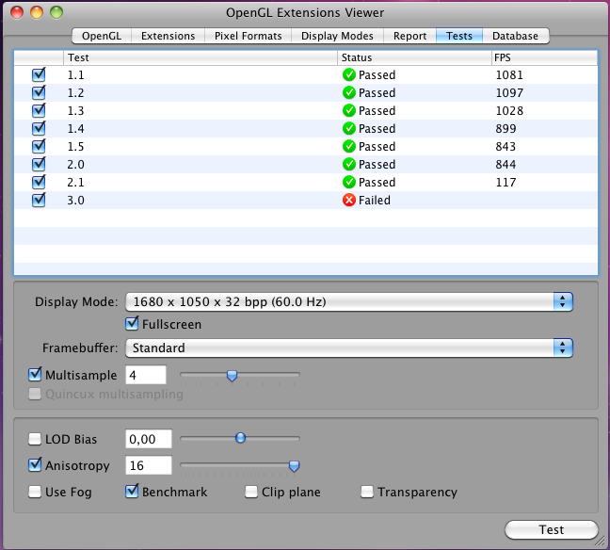Click the Anisotropy slider handle
The height and width of the screenshot is (550, 610).
click(294, 466)
